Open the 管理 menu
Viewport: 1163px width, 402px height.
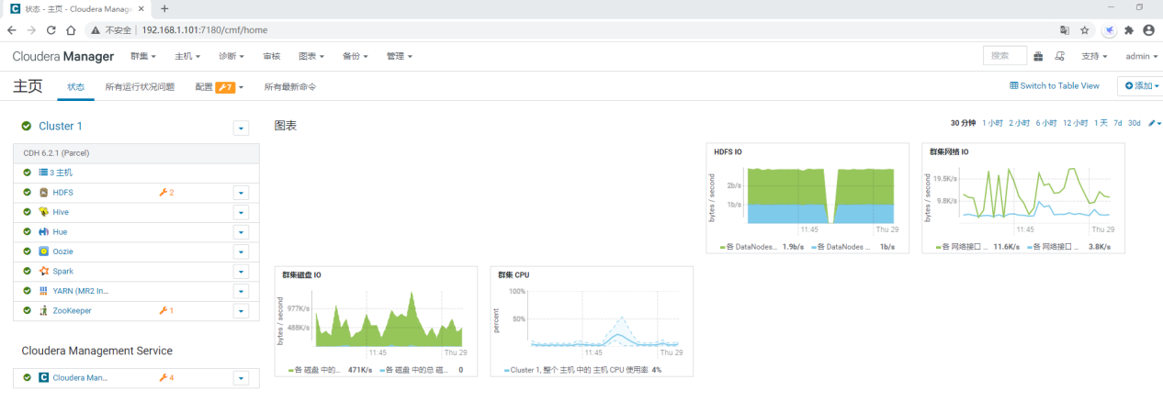tap(400, 56)
